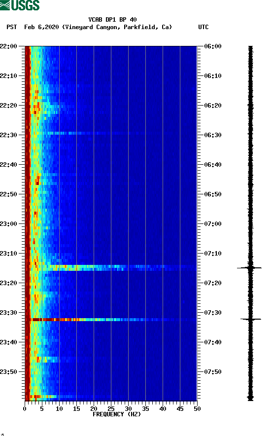Click the '35' frequency tick label
This screenshot has width=272, height=440.
click(145, 409)
